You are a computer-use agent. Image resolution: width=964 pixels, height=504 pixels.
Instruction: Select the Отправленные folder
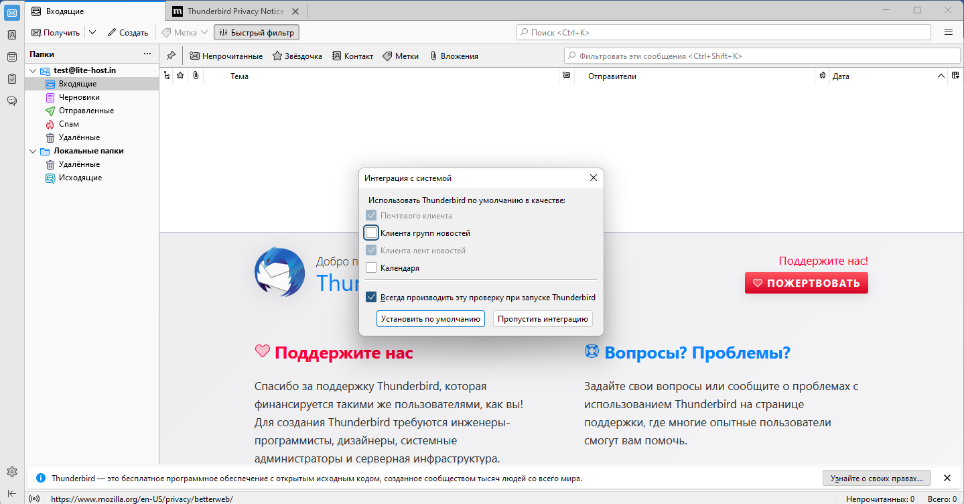tap(92, 111)
